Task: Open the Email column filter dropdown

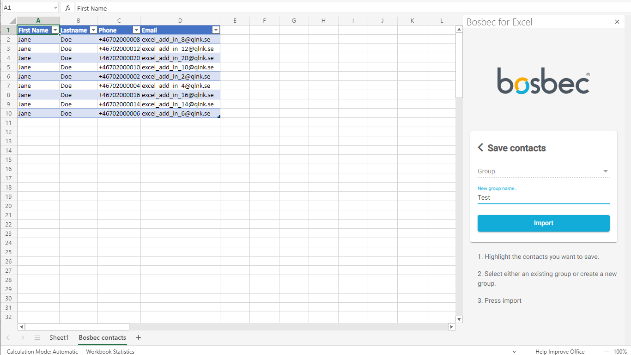Action: [216, 30]
